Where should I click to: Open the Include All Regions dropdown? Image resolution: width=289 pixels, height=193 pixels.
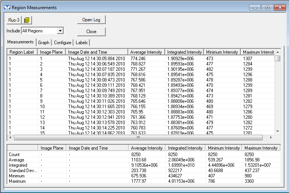tap(60, 31)
